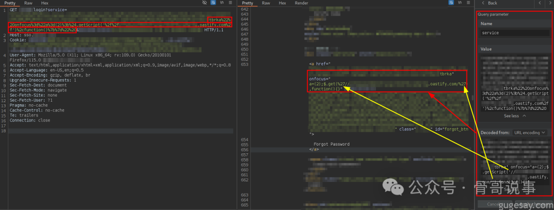554x210 pixels.
Task: Click the Te: trailers line
Action: point(24,115)
